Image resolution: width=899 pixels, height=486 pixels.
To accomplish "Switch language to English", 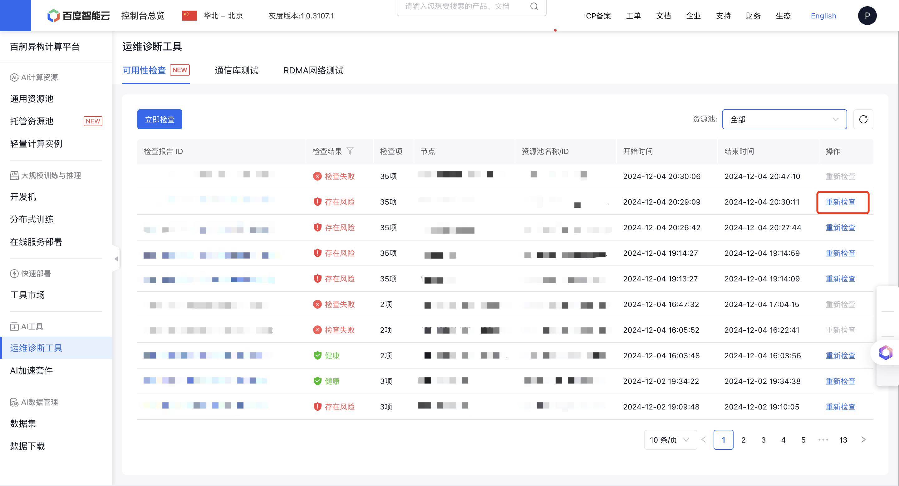I will click(x=823, y=16).
